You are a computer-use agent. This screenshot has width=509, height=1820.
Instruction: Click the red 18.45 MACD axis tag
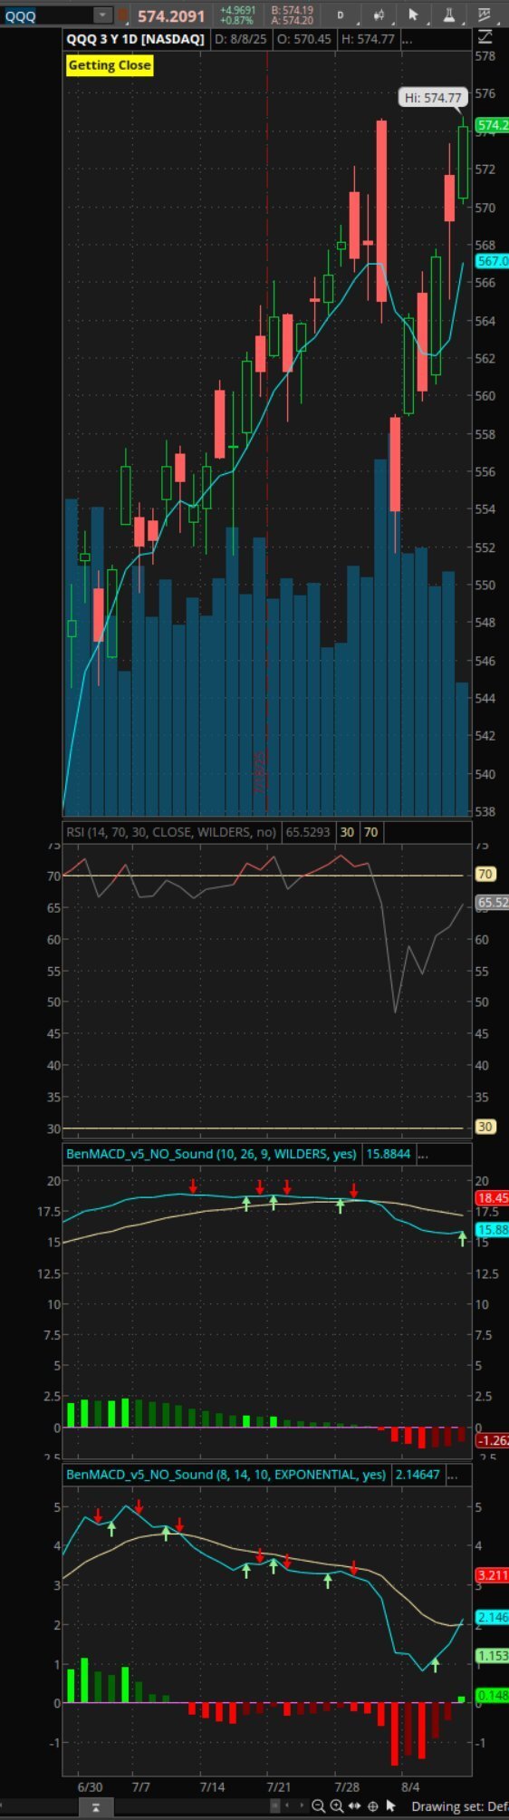click(x=493, y=1198)
